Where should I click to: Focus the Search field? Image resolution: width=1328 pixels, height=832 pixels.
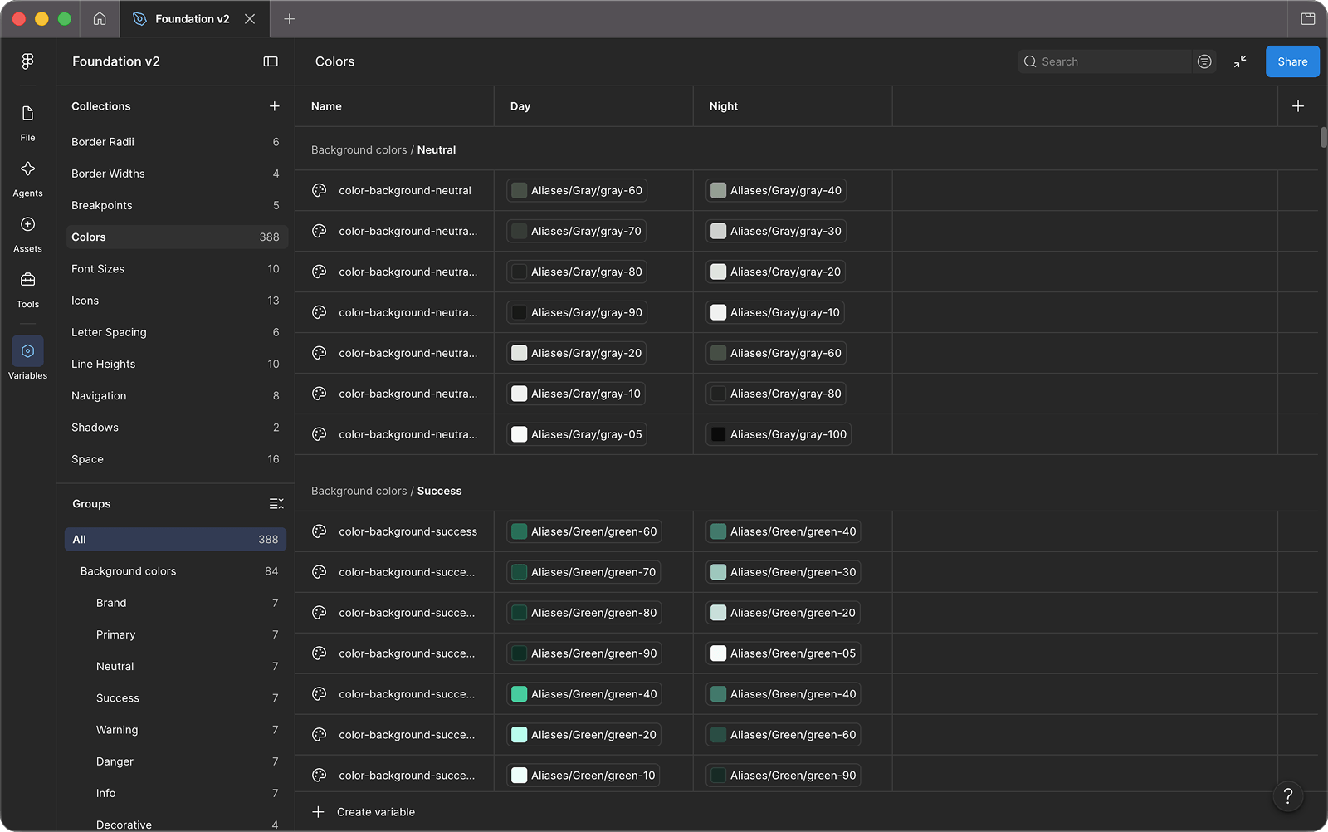click(1106, 61)
